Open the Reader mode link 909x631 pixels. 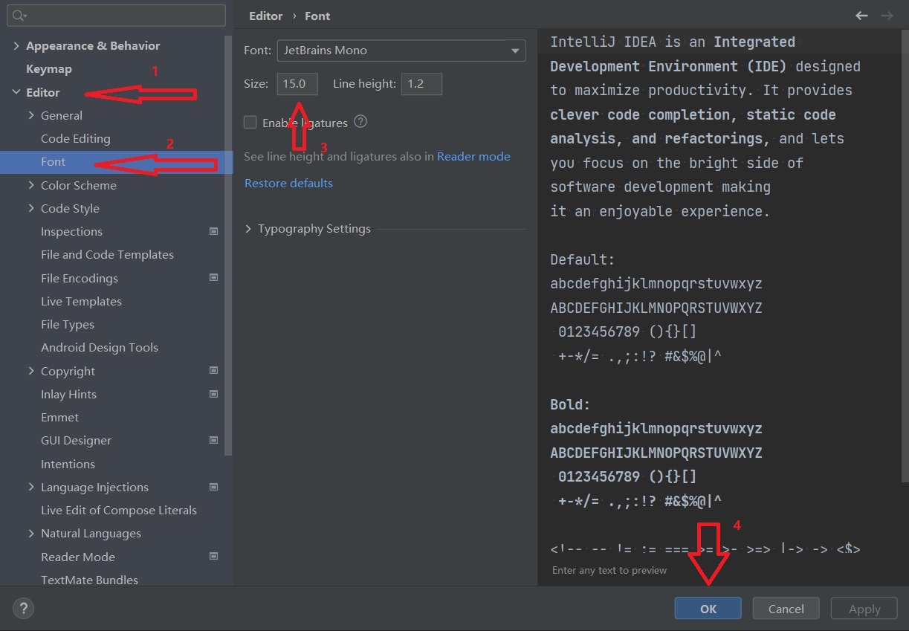473,156
